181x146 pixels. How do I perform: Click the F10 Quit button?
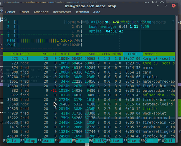[x=166, y=141]
